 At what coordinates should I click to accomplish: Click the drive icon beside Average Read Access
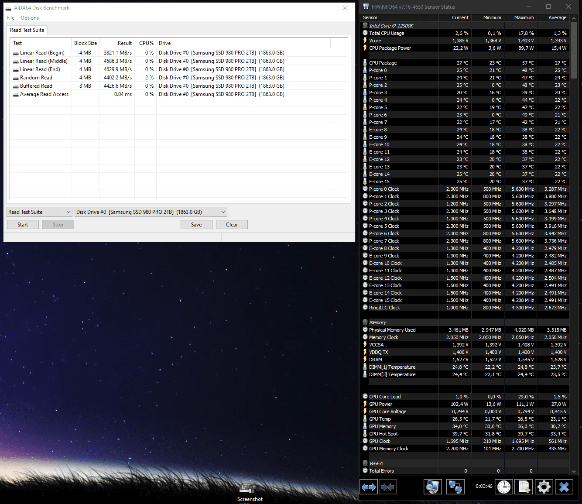[16, 94]
